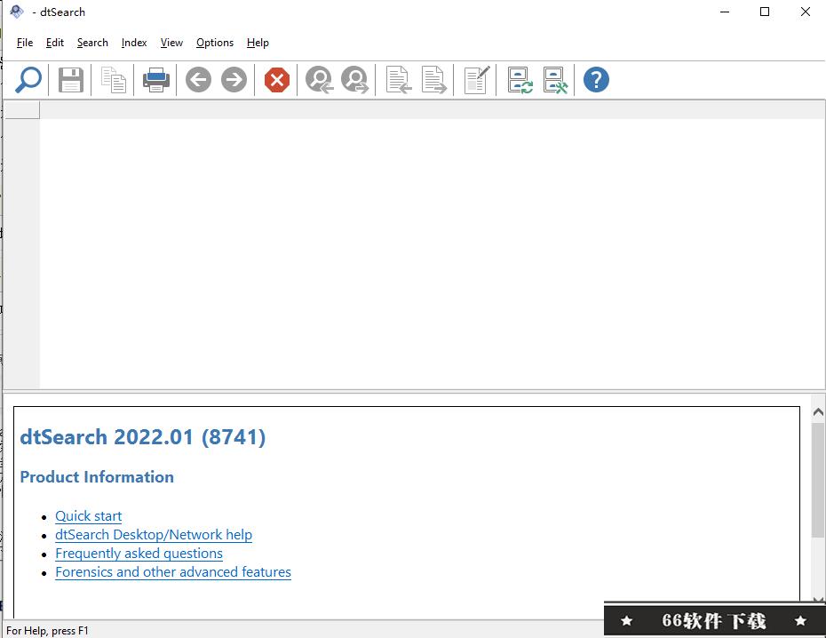Go forward with the right arrow icon
Image resolution: width=826 pixels, height=638 pixels.
pos(234,80)
